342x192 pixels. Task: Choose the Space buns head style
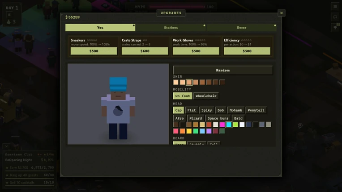tap(218, 118)
